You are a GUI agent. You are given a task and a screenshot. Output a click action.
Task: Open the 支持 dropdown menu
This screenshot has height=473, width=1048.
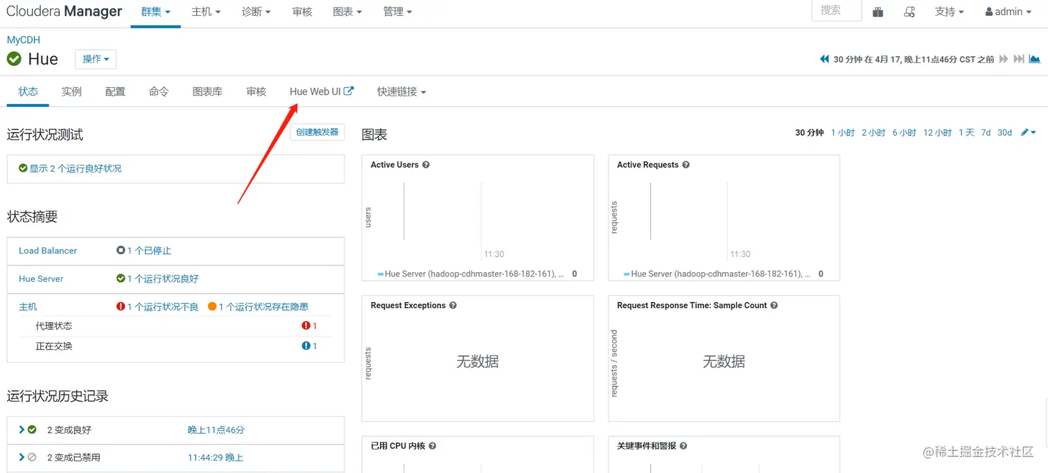pyautogui.click(x=949, y=12)
